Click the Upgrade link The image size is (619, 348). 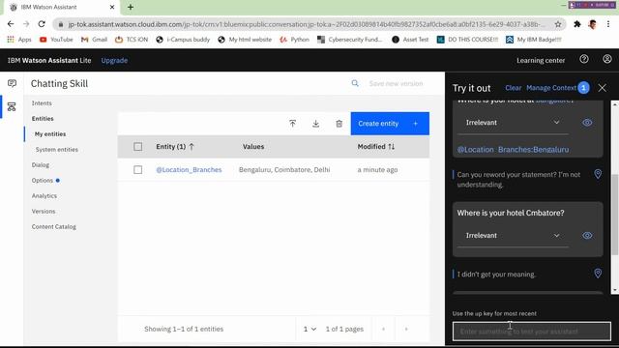(114, 60)
